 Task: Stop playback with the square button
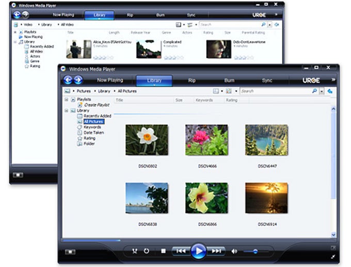point(164,251)
